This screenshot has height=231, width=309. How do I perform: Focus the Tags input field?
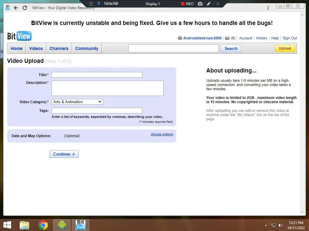coord(97,110)
